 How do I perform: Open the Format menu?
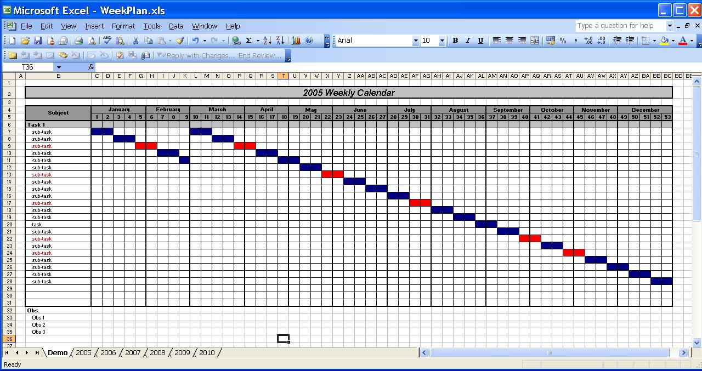(x=123, y=26)
